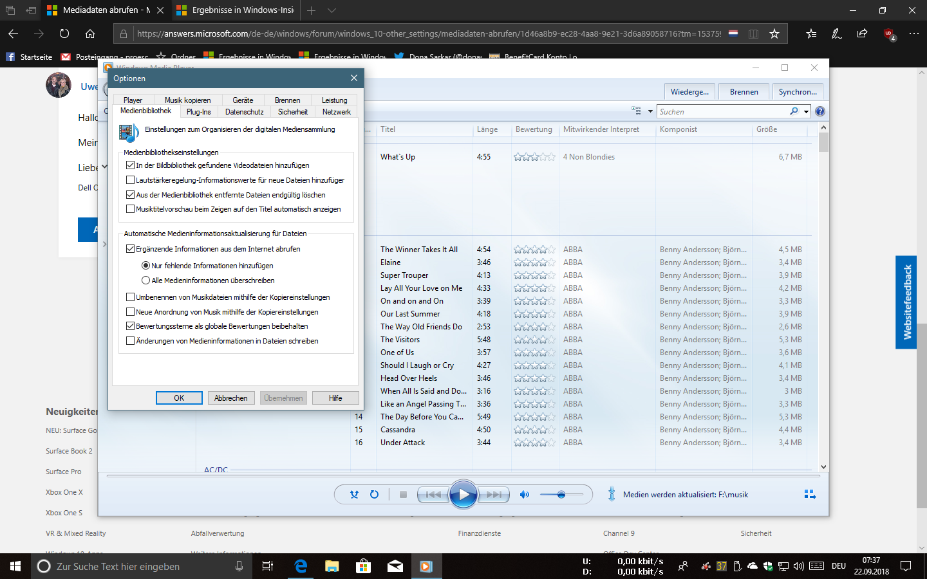
Task: Sort library by Titel column
Action: [x=388, y=129]
